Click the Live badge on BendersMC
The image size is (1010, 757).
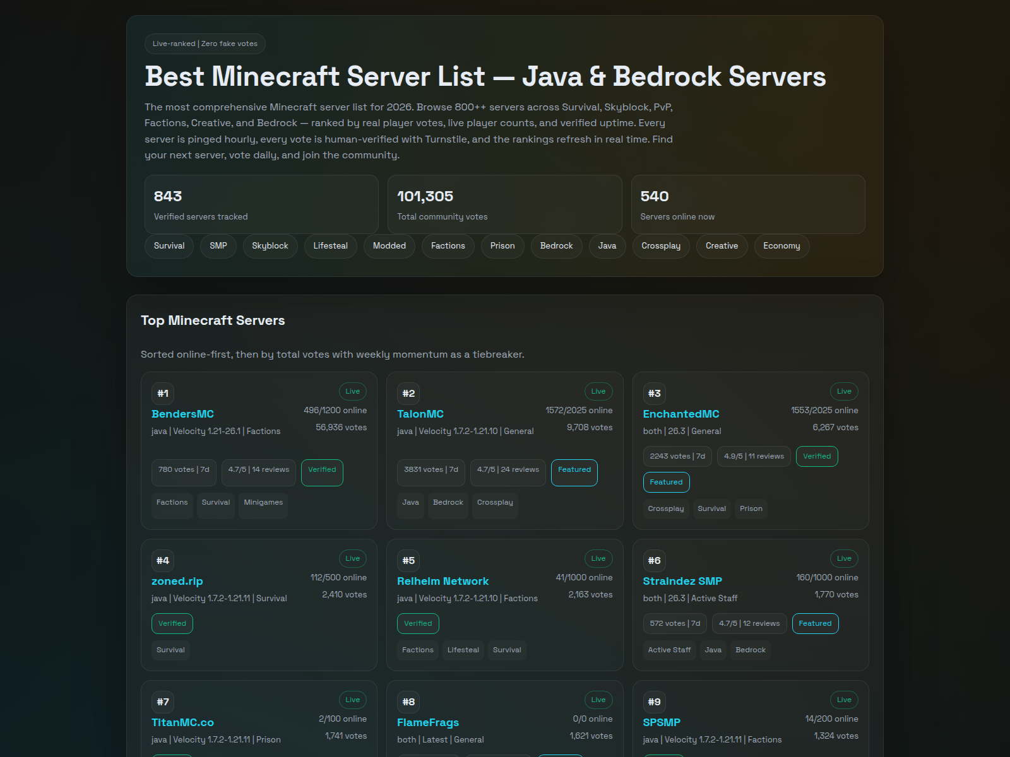click(x=353, y=391)
